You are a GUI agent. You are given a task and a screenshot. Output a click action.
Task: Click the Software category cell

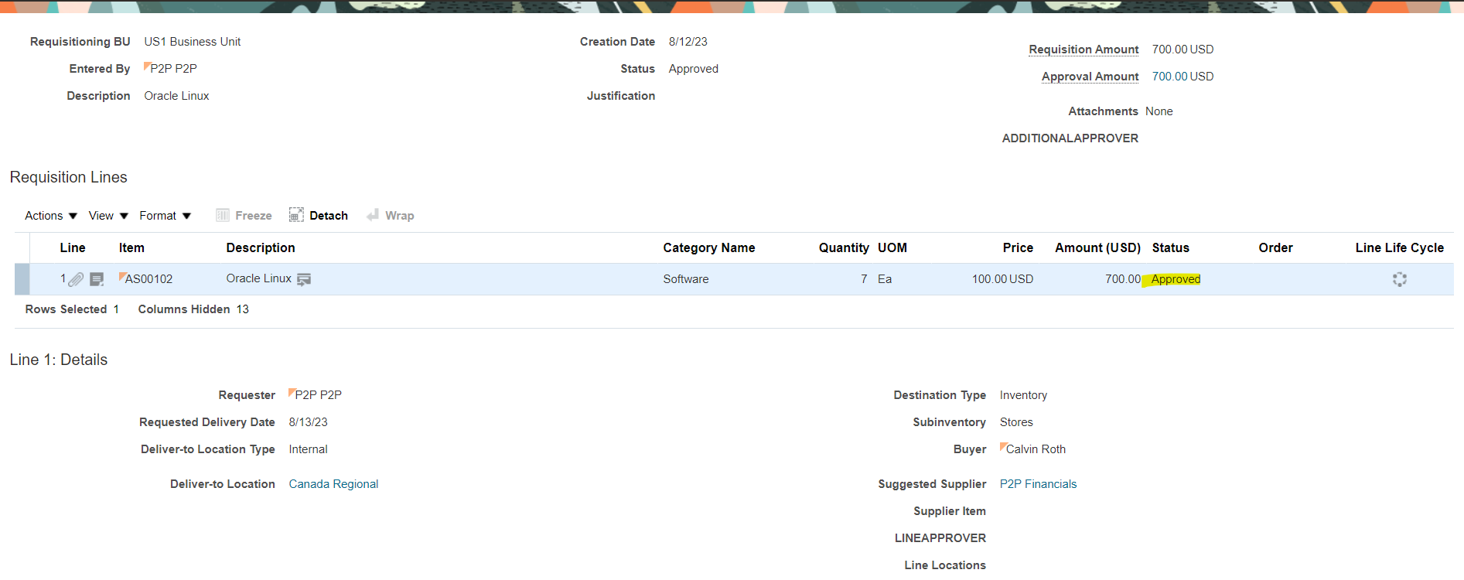click(685, 279)
